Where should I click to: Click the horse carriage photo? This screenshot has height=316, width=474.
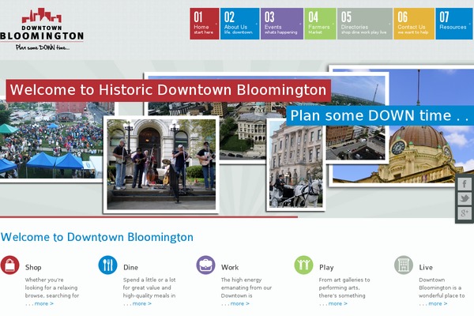point(295,165)
